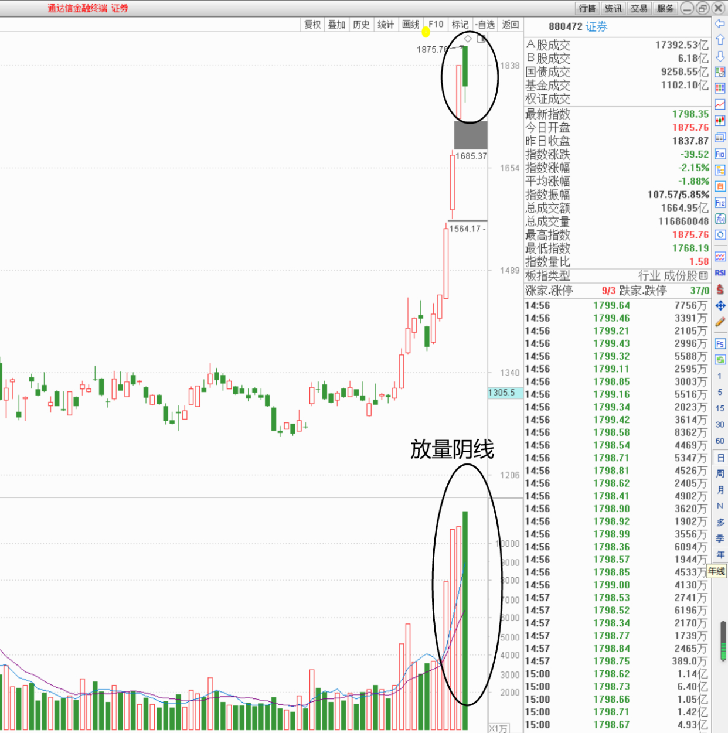Image resolution: width=728 pixels, height=733 pixels.
Task: Click the Fiz sidebar icon
Action: 720,203
